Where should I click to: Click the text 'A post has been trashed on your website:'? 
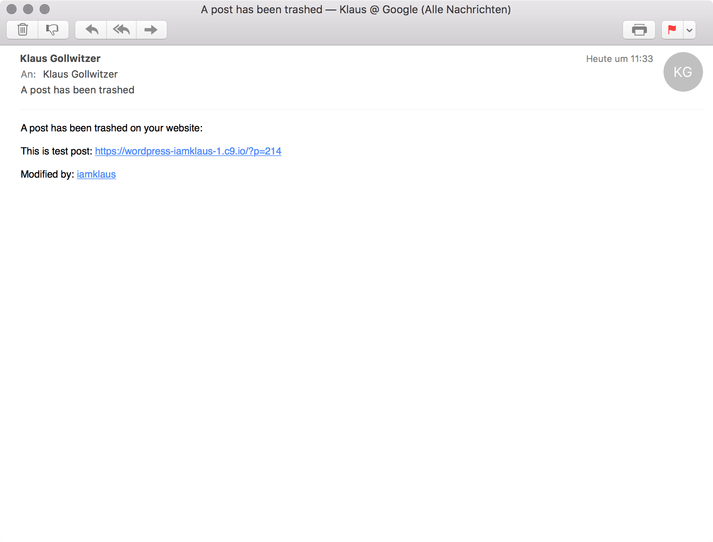click(x=112, y=128)
